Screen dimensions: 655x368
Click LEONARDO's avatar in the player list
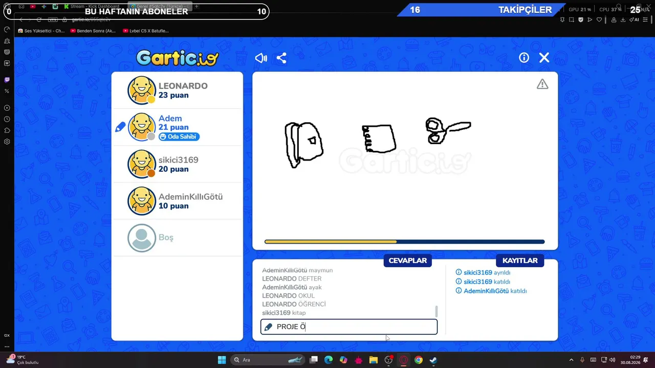tap(142, 90)
